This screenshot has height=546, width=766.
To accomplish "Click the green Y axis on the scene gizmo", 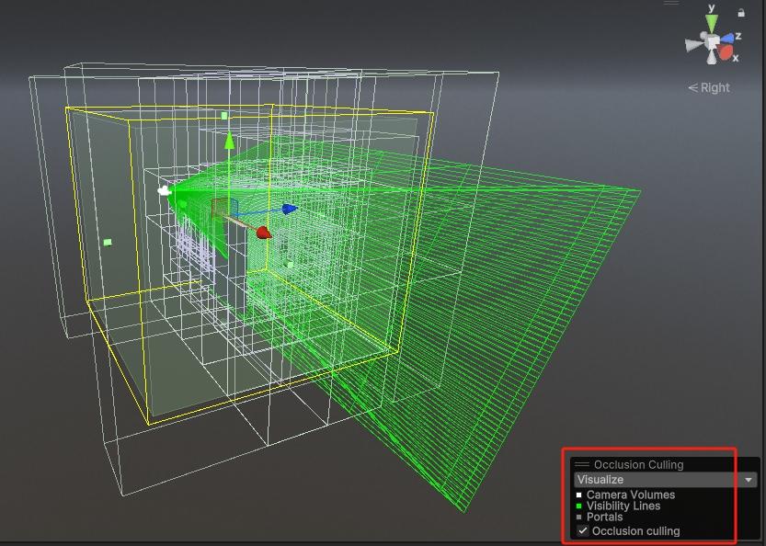I will [713, 20].
